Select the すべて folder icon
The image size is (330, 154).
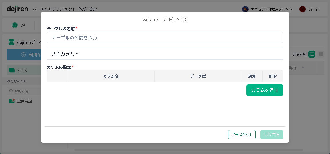tap(12, 70)
